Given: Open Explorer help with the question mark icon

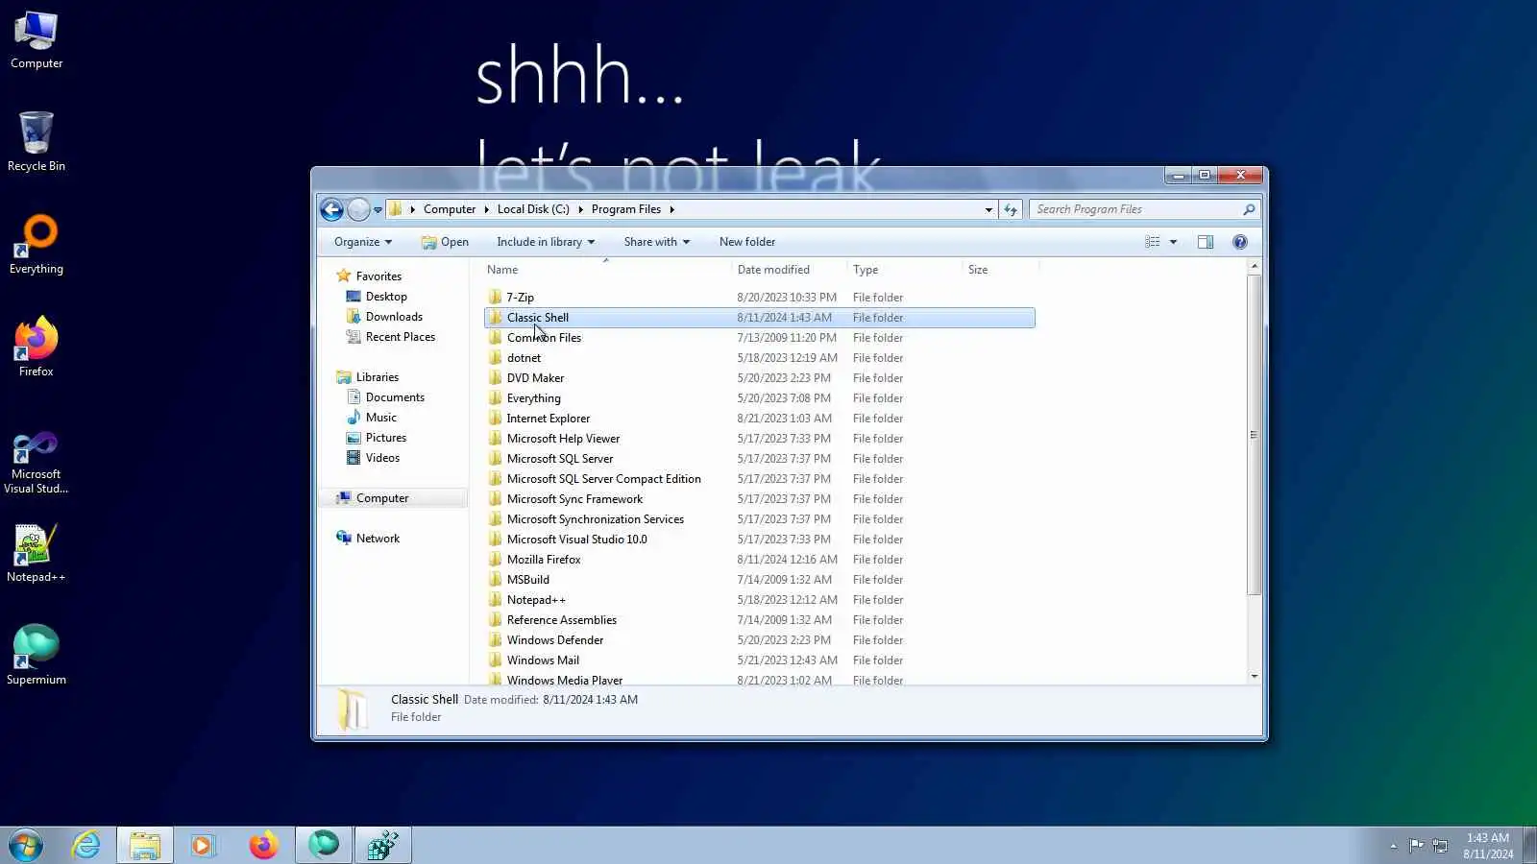Looking at the screenshot, I should (x=1240, y=242).
